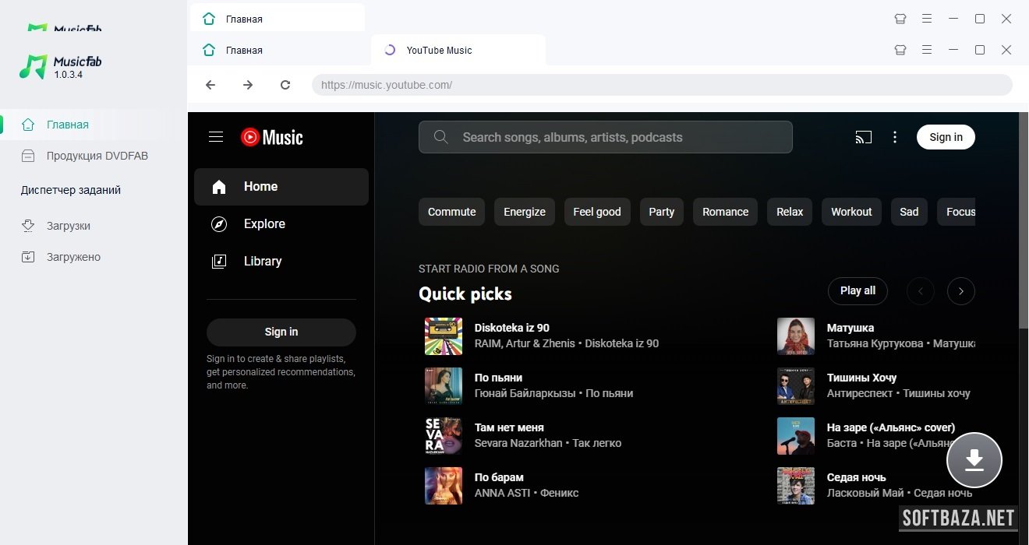
Task: Click the cast to device icon
Action: point(863,137)
